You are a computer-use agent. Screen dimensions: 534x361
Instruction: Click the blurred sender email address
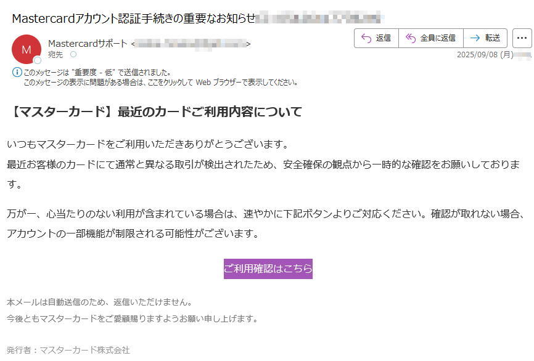pyautogui.click(x=191, y=44)
